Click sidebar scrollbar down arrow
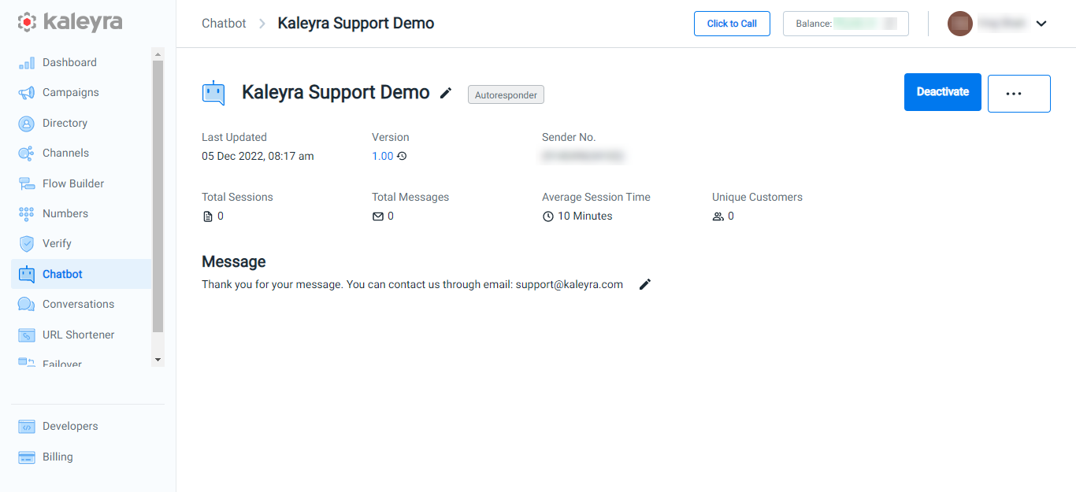The height and width of the screenshot is (492, 1076). (x=158, y=360)
